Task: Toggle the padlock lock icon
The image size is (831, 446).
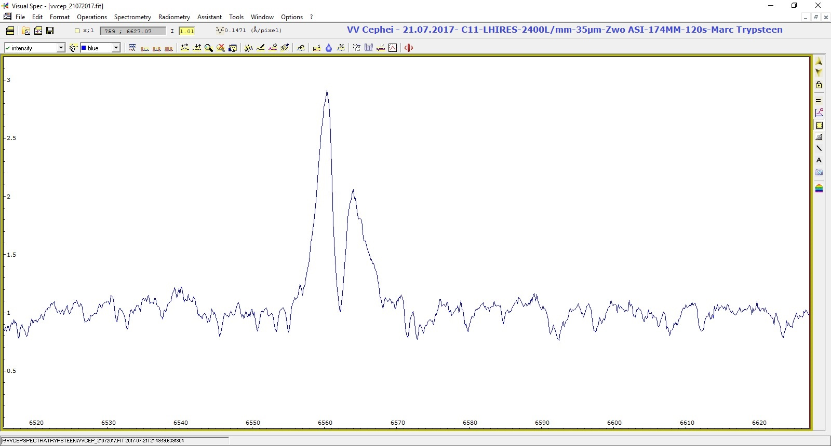Action: [x=819, y=85]
